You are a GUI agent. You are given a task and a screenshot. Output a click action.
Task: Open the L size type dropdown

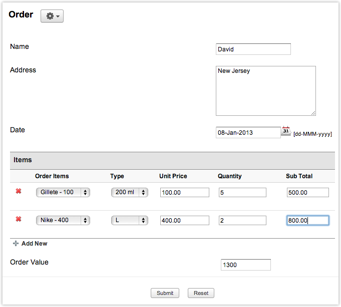pyautogui.click(x=129, y=220)
